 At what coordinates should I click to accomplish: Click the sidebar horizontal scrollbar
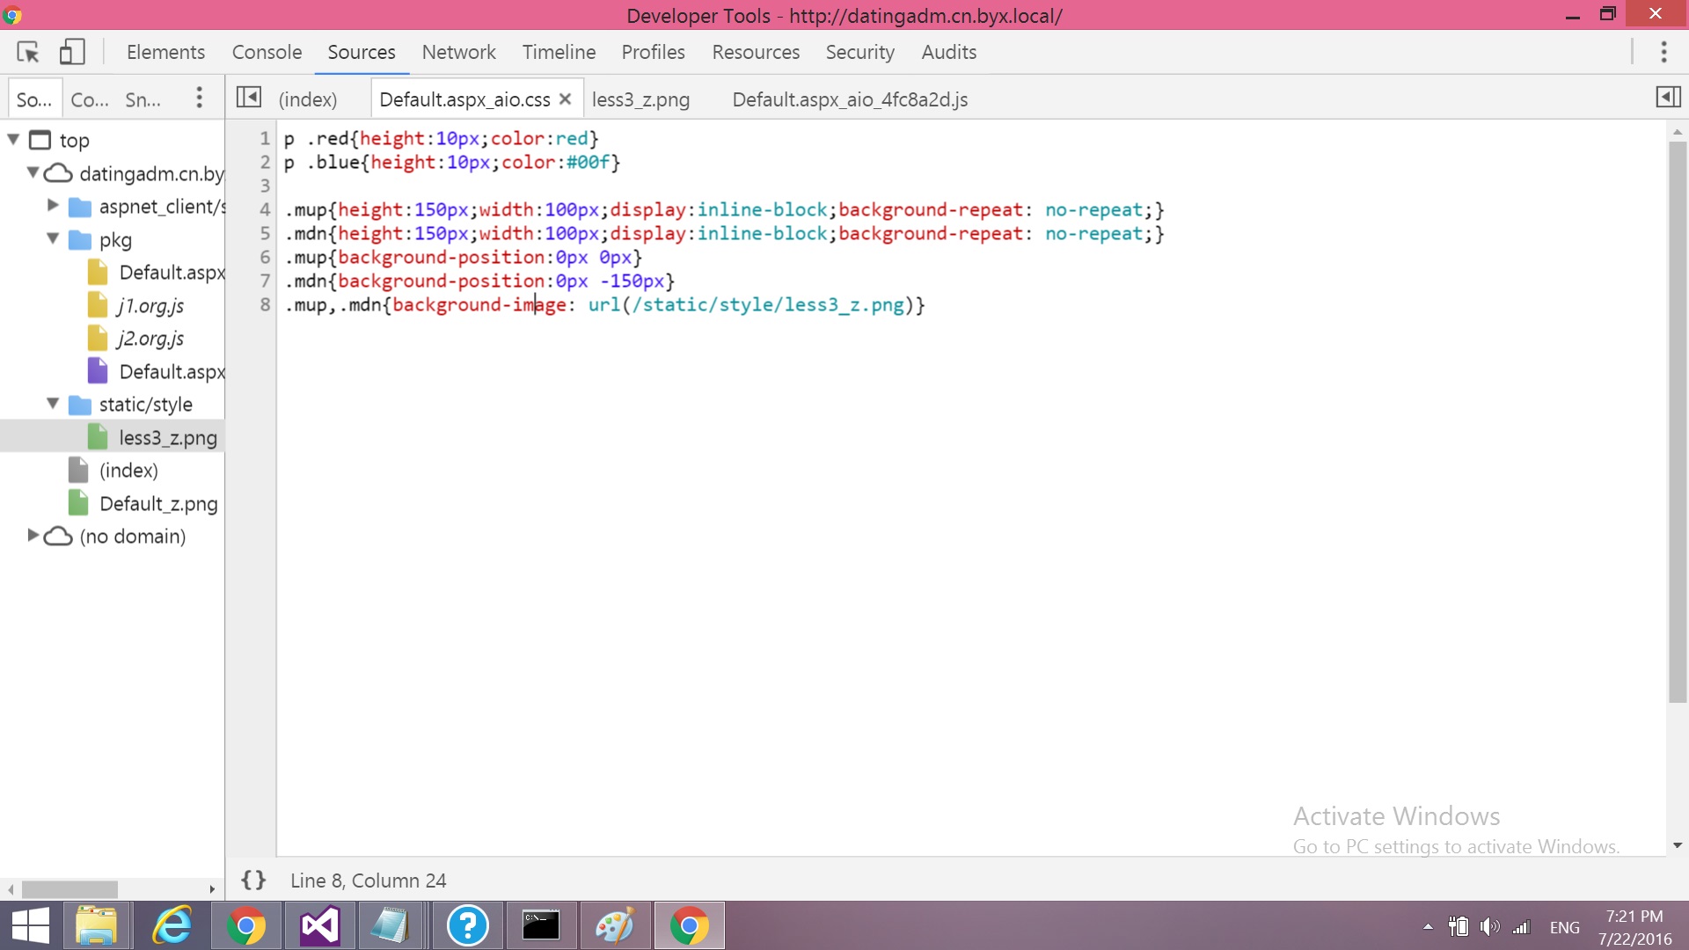point(70,889)
